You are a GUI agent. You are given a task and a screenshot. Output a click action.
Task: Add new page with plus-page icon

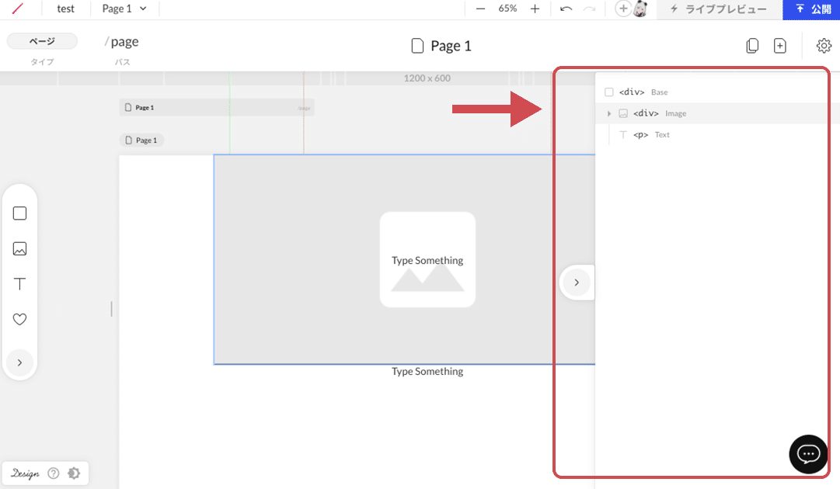(x=780, y=46)
